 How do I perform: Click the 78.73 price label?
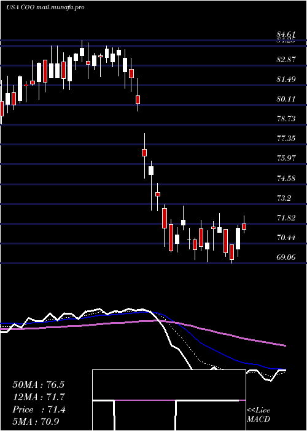pos(286,118)
